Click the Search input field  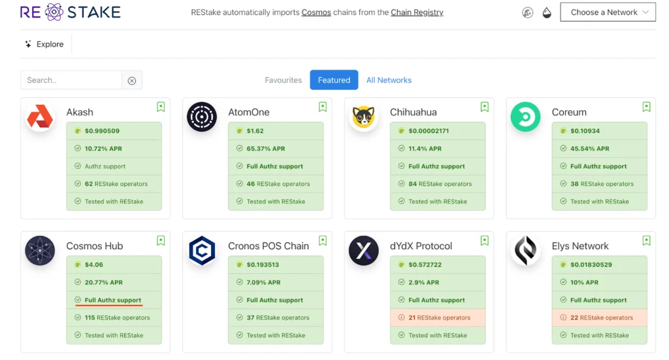71,80
